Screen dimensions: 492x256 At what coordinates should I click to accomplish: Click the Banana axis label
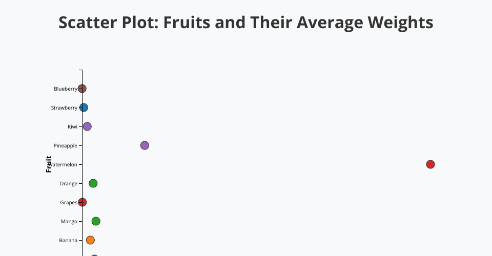point(68,240)
